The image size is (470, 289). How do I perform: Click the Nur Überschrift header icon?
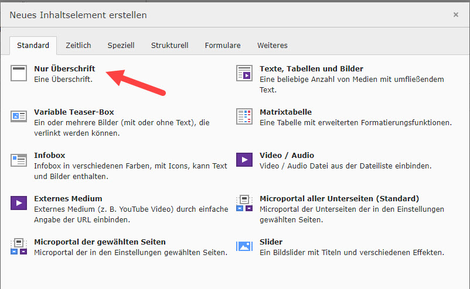(x=19, y=73)
